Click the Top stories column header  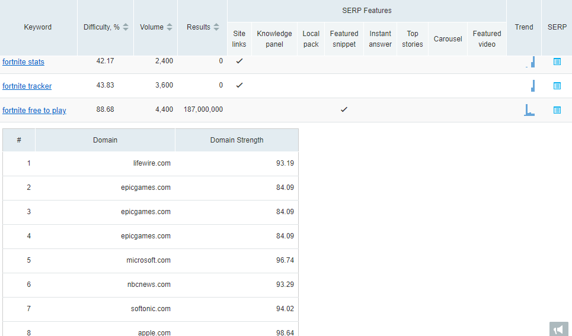point(412,39)
